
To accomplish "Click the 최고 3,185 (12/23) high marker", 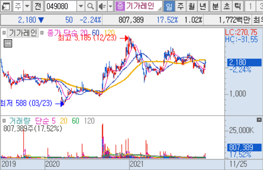I will point(87,38).
